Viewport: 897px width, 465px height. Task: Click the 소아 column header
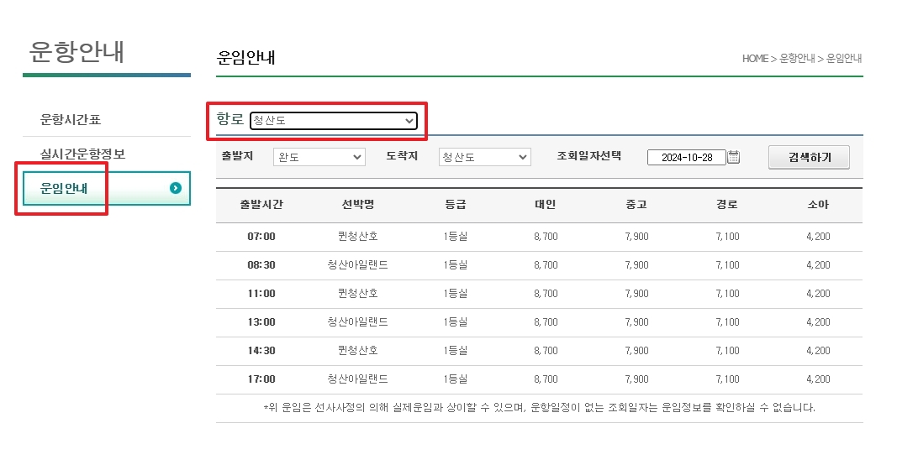pos(818,205)
